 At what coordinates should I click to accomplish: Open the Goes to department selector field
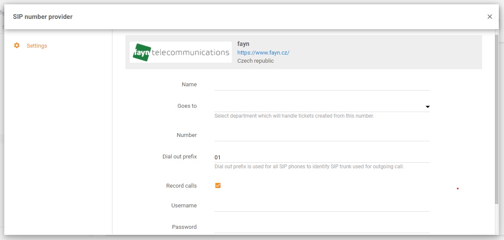(x=319, y=106)
